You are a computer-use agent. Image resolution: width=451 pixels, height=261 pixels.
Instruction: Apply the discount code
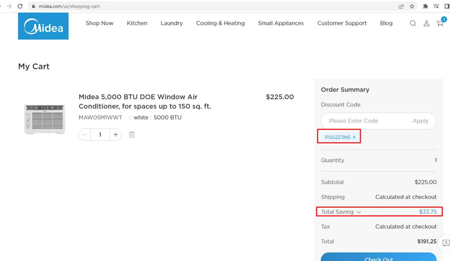pyautogui.click(x=420, y=121)
